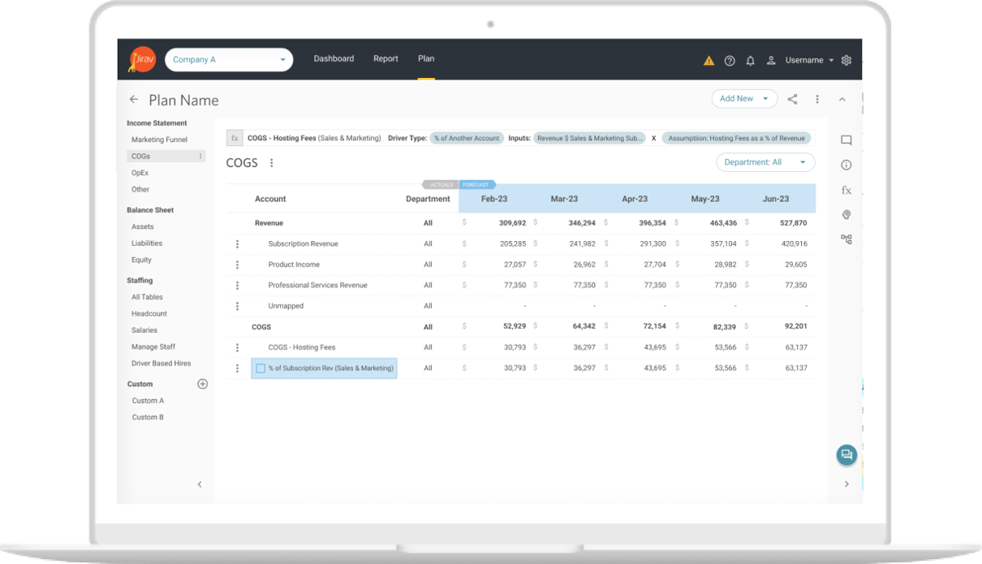982x564 pixels.
Task: Open the settings gear icon
Action: [x=846, y=60]
